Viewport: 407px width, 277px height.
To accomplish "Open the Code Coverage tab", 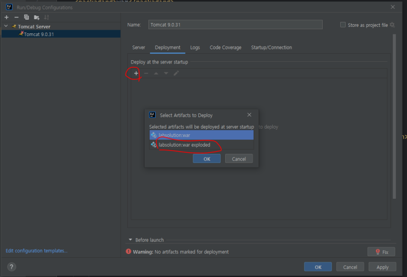I will pyautogui.click(x=225, y=48).
